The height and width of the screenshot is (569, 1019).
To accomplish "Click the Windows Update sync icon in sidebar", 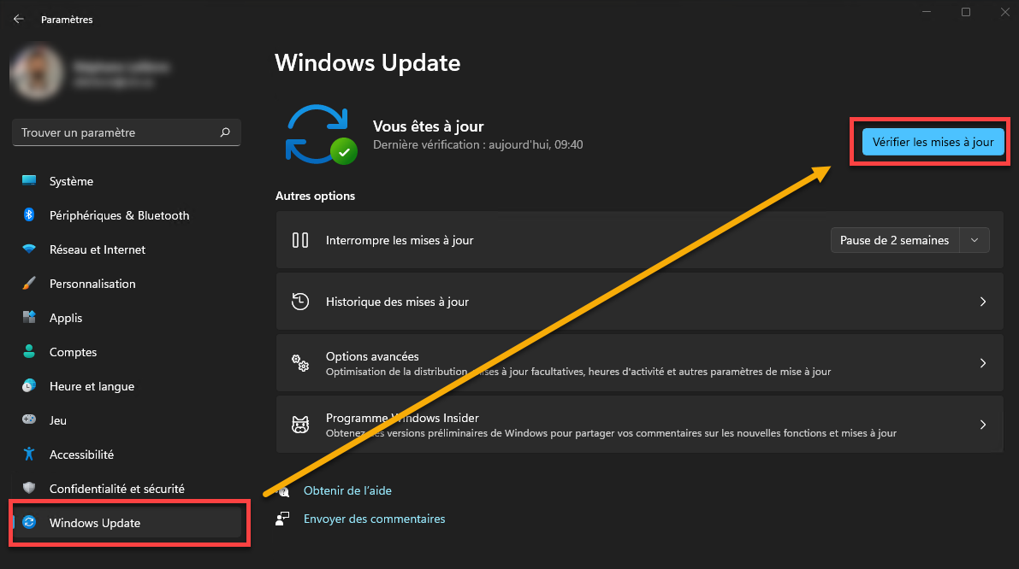I will [29, 522].
